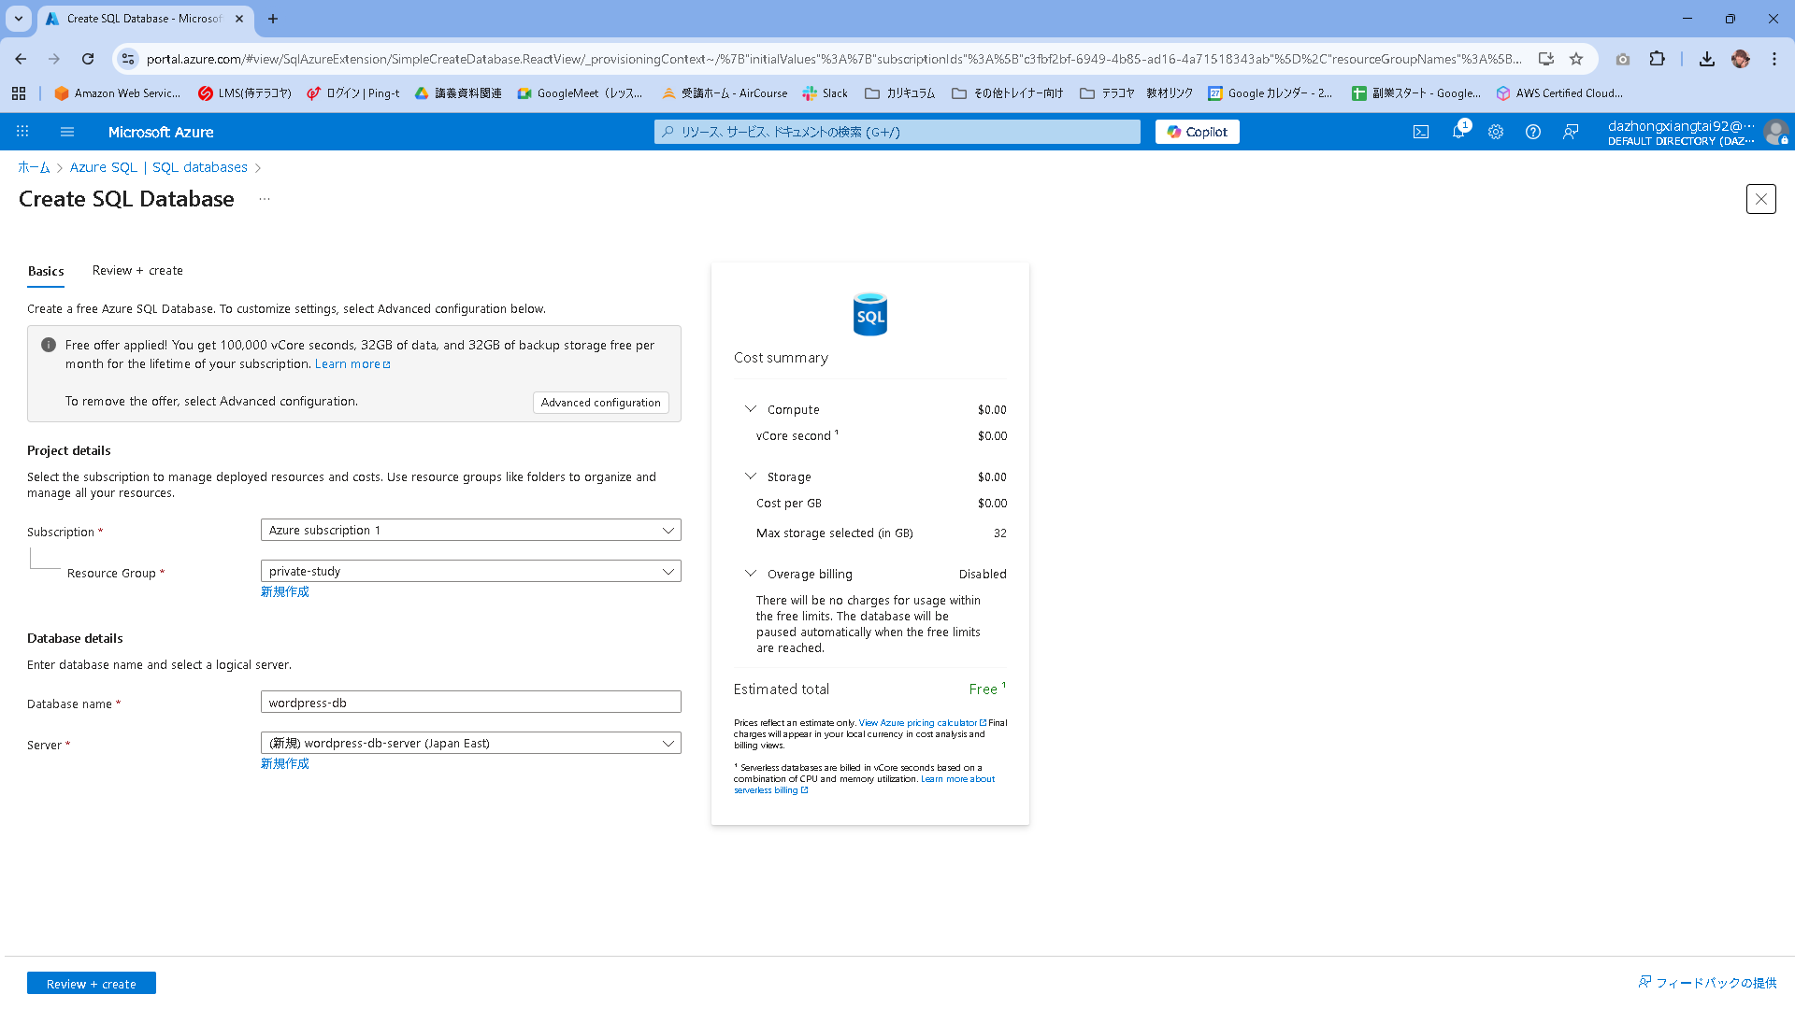This screenshot has height=1009, width=1795.
Task: Open the Server dropdown
Action: pos(470,744)
